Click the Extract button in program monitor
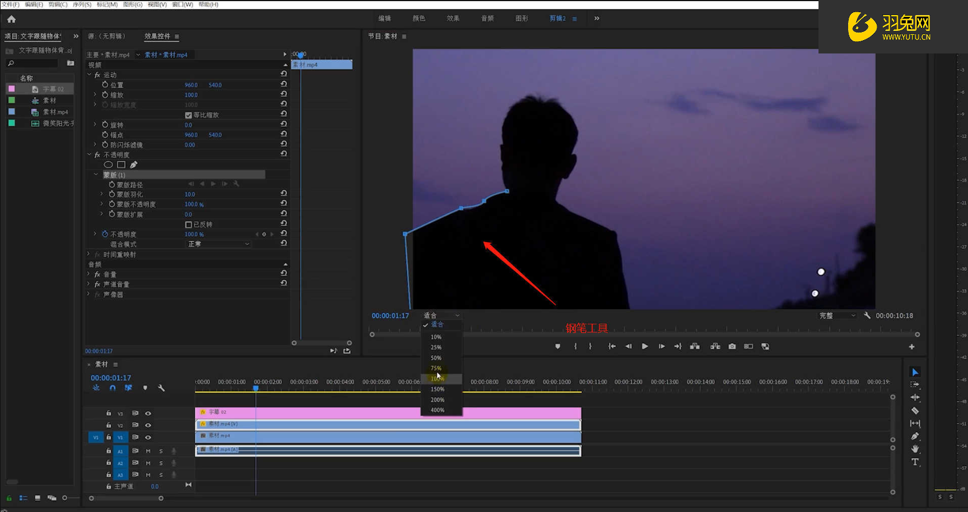 click(x=715, y=346)
